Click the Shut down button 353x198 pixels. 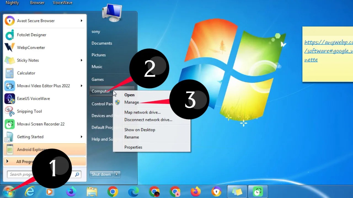point(101,174)
